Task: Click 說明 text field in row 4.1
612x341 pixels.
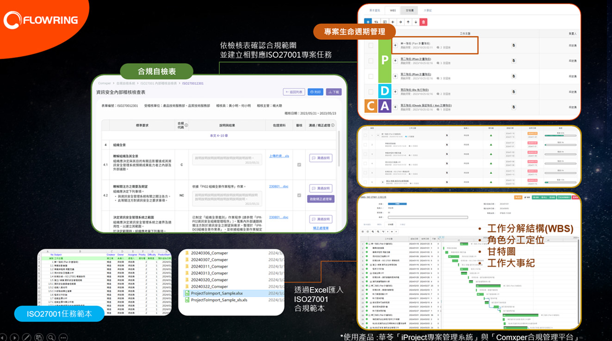Action: pyautogui.click(x=227, y=160)
